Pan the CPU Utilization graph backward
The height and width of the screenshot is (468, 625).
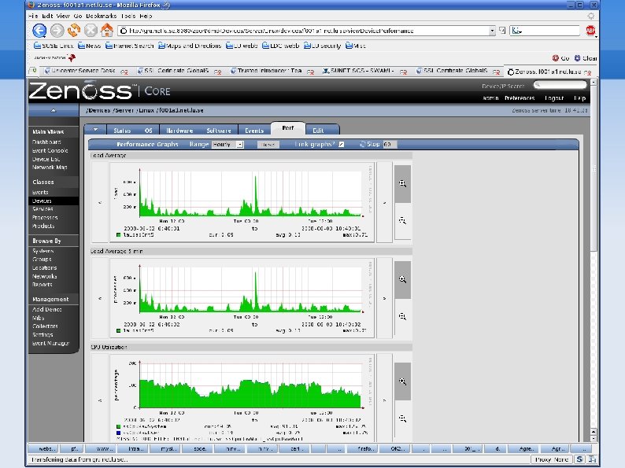click(x=100, y=400)
